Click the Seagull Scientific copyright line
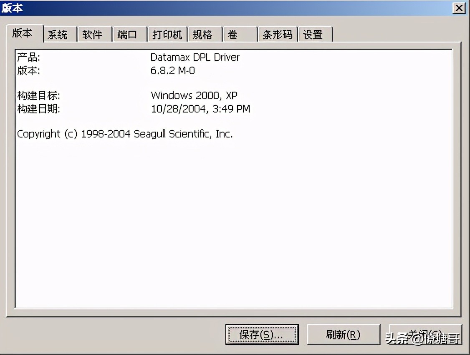The height and width of the screenshot is (355, 470). pyautogui.click(x=125, y=134)
